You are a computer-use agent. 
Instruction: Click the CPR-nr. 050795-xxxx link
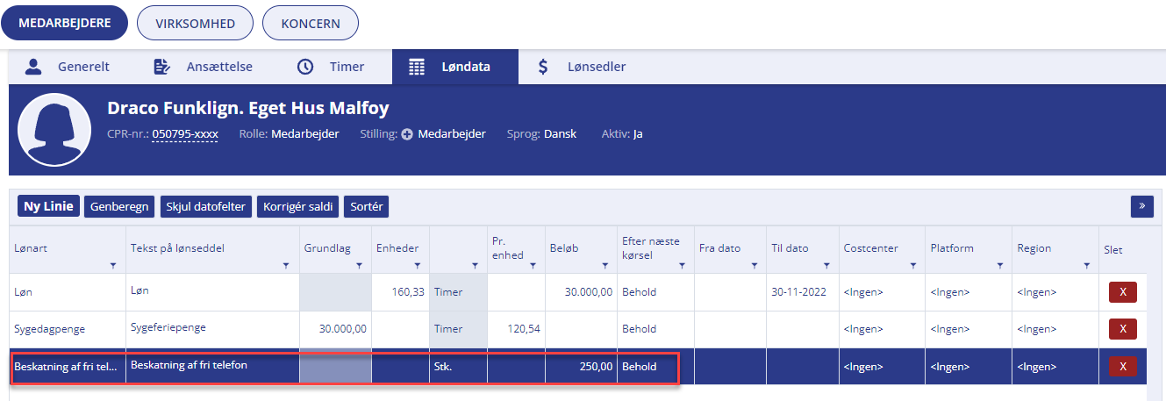[x=185, y=134]
